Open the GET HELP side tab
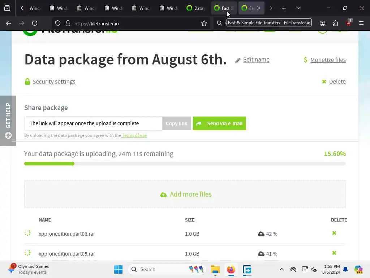The height and width of the screenshot is (278, 370). [8, 121]
